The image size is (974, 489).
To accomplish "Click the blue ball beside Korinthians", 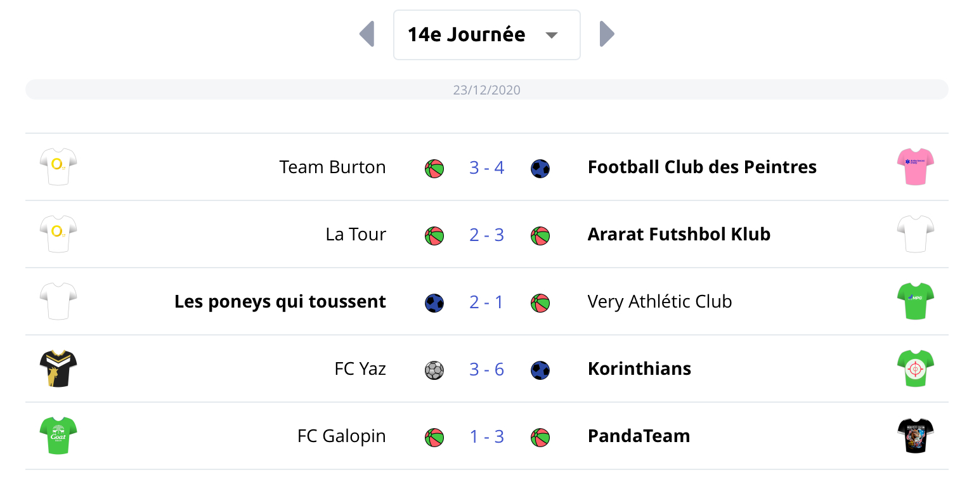I will point(540,370).
